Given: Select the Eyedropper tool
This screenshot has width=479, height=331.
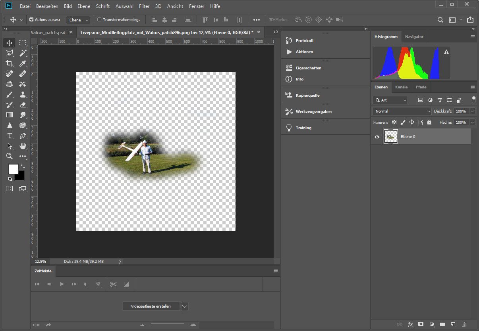Looking at the screenshot, I should click(23, 63).
